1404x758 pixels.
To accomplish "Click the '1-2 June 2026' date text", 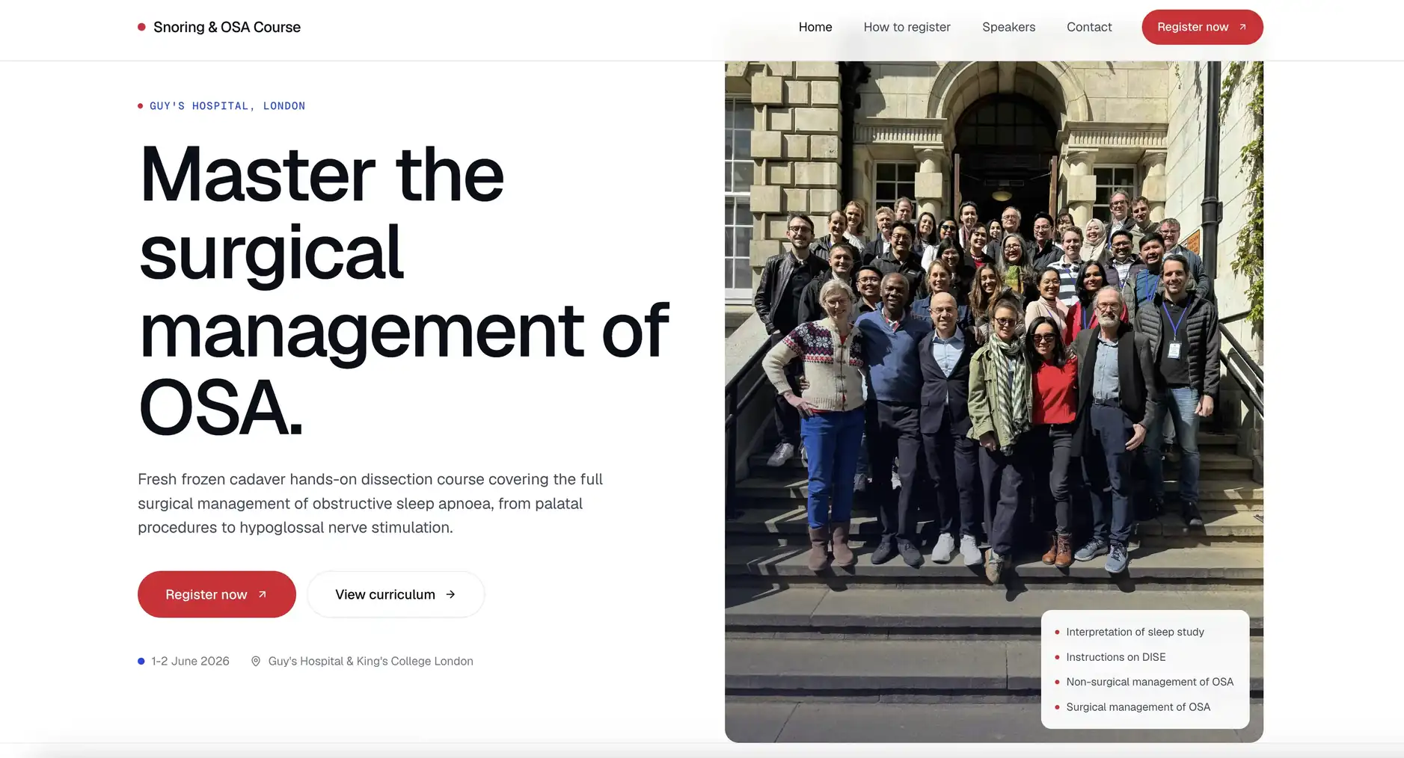I will tap(190, 661).
